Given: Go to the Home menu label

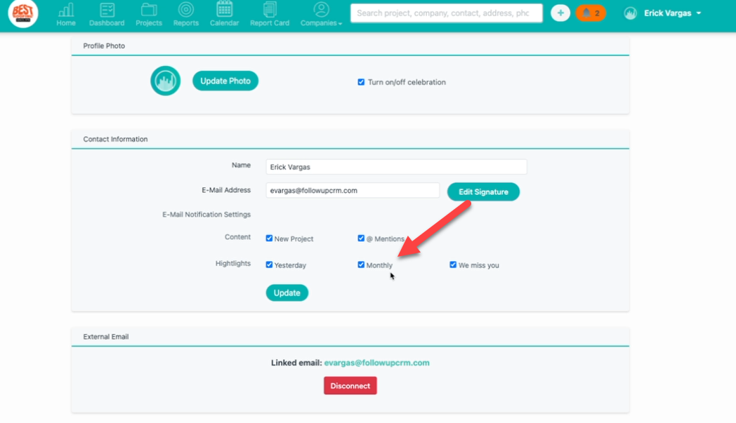Looking at the screenshot, I should [66, 23].
